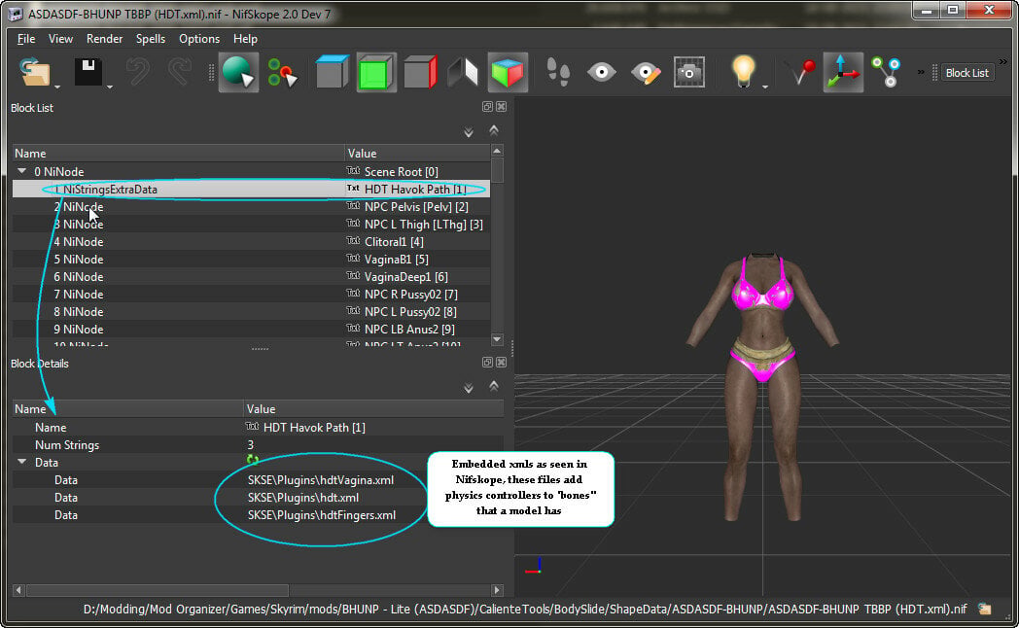This screenshot has width=1019, height=628.
Task: Toggle the green cube front view
Action: 375,72
